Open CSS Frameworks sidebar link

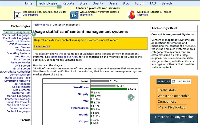coord(20,44)
